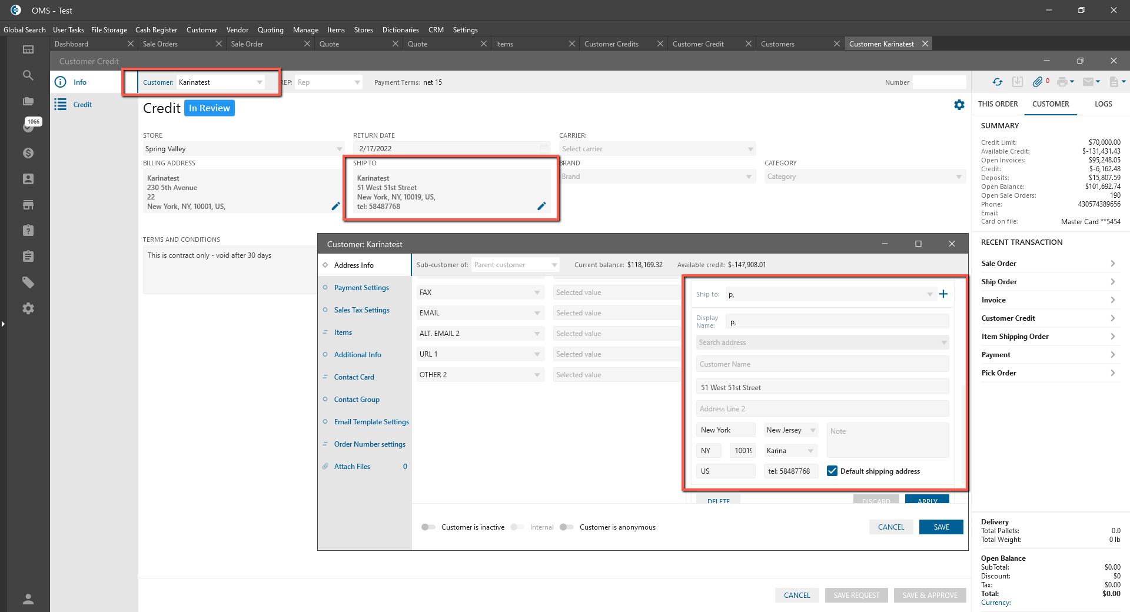
Task: Open the Customer Karinatest dropdown
Action: coord(260,82)
